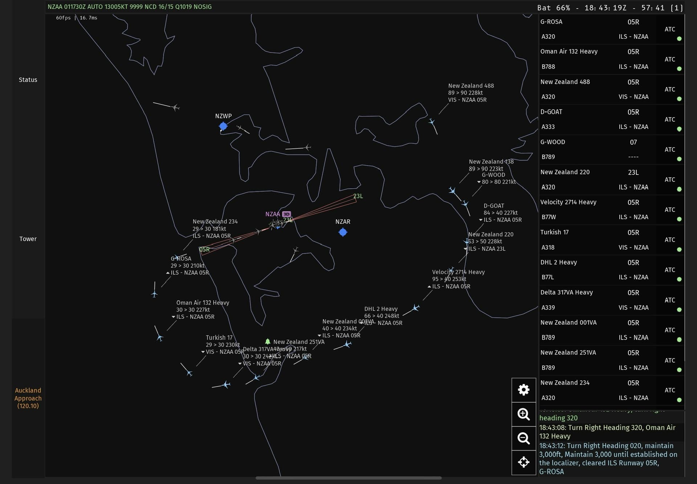This screenshot has width=697, height=484.
Task: Click the zoom out magnifier button
Action: click(523, 438)
